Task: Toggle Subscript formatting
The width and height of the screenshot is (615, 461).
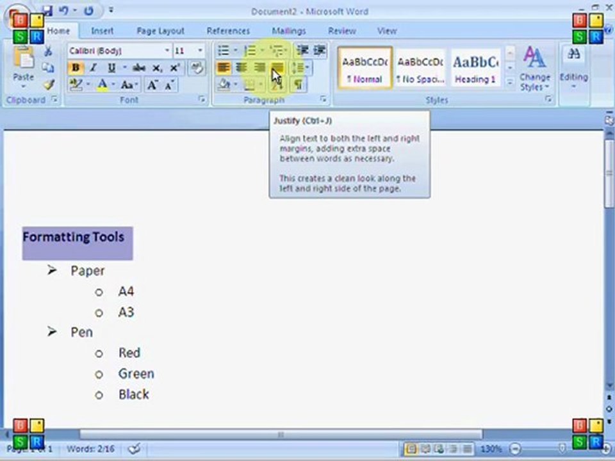Action: pos(157,67)
